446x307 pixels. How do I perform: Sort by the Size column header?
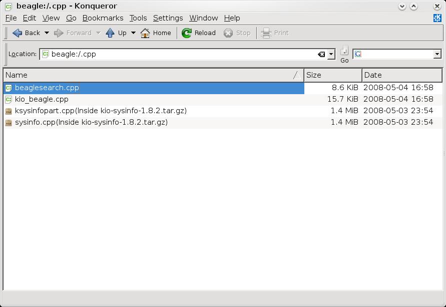[x=333, y=75]
